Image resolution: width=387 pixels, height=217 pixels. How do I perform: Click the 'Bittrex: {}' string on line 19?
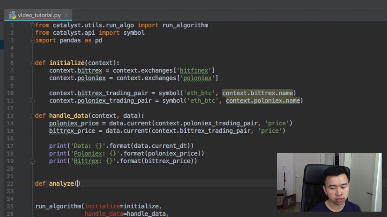click(93, 161)
